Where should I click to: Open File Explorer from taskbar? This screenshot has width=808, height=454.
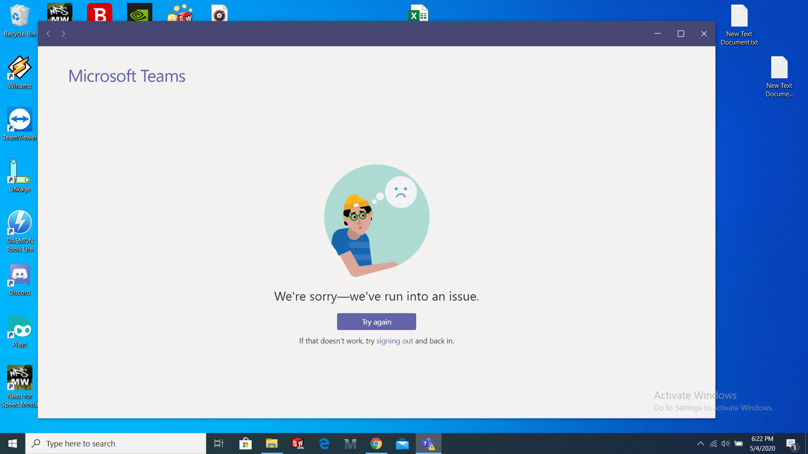pos(271,443)
